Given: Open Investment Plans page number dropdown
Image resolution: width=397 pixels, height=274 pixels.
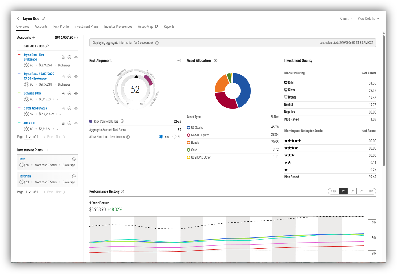Looking at the screenshot, I should pos(28,192).
